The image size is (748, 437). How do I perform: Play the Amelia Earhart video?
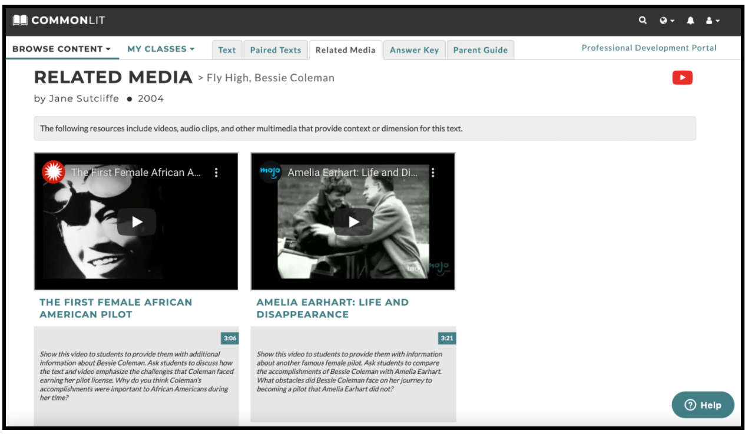pos(353,222)
